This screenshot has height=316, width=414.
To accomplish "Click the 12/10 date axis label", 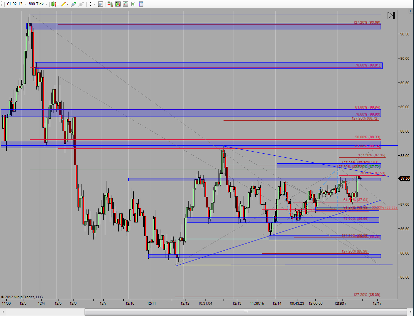I will 130,303.
